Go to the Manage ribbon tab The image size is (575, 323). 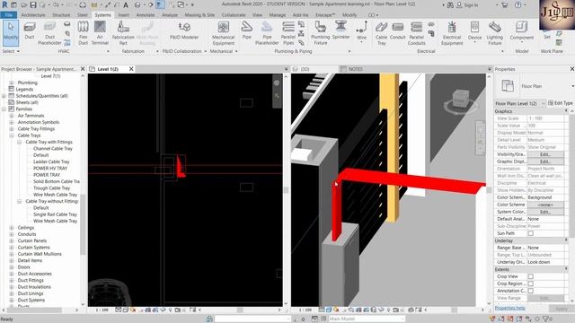(x=278, y=15)
